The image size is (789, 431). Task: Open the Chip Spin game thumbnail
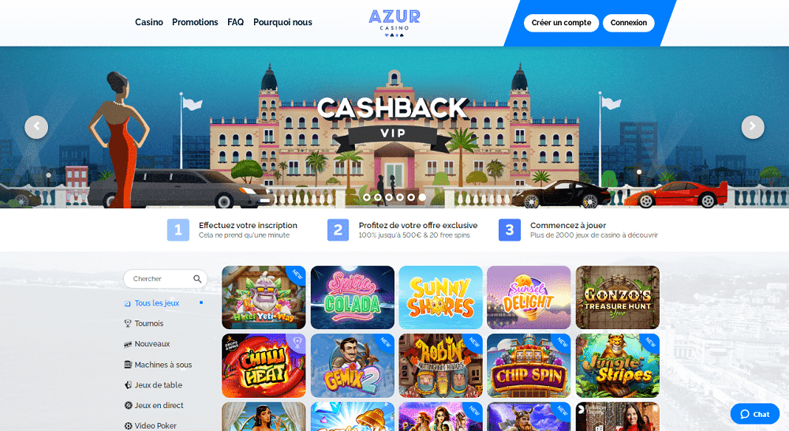529,365
